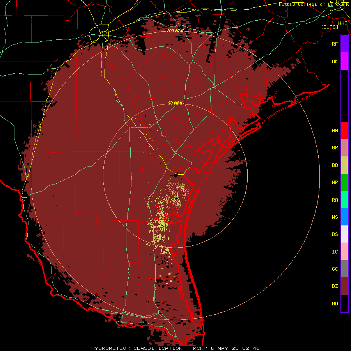
Task: Click the UK magenta legend swatch
Action: pyautogui.click(x=344, y=61)
